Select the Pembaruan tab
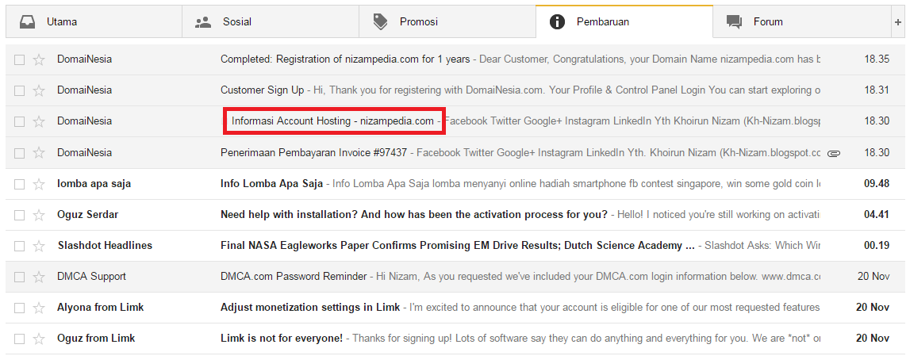The width and height of the screenshot is (910, 356). [602, 21]
